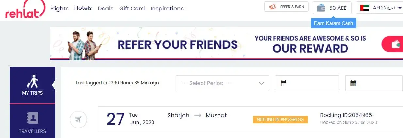Click the Refund in Progress status badge
Image resolution: width=403 pixels, height=138 pixels.
280,119
